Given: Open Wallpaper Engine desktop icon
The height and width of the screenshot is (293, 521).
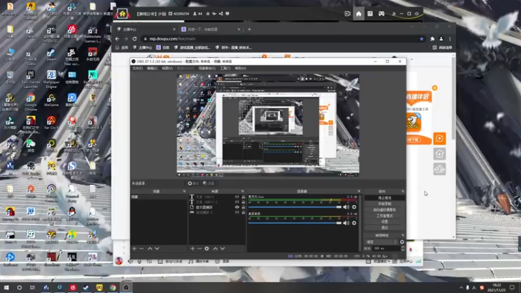Looking at the screenshot, I should point(51,79).
